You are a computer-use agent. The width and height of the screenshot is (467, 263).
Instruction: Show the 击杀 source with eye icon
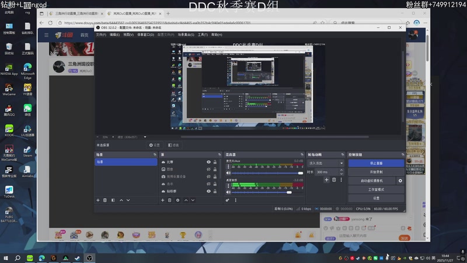(208, 184)
